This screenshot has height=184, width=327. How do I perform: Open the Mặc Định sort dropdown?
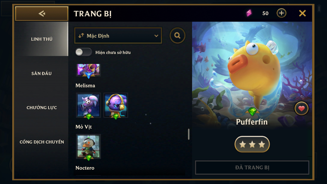tap(118, 36)
